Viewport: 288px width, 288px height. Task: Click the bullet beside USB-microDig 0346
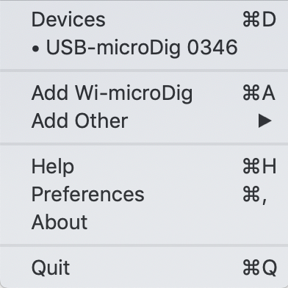click(x=36, y=49)
